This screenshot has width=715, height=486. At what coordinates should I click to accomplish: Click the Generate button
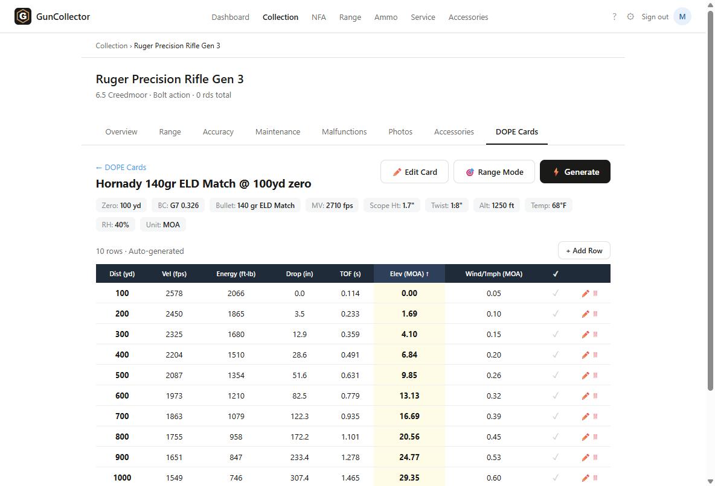575,172
